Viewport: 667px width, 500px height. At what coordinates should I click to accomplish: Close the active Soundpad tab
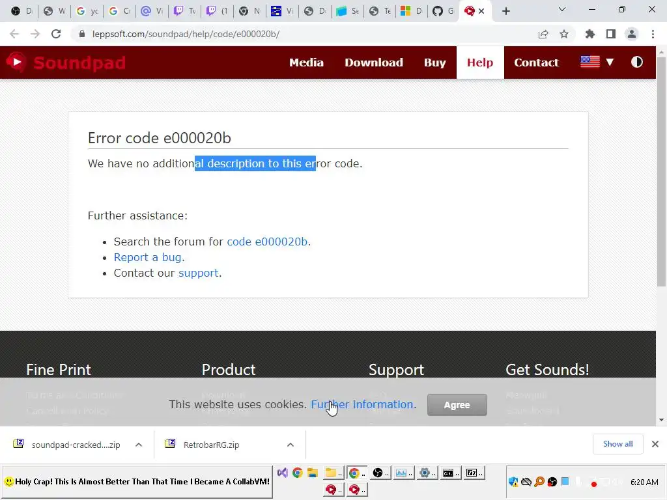click(481, 11)
